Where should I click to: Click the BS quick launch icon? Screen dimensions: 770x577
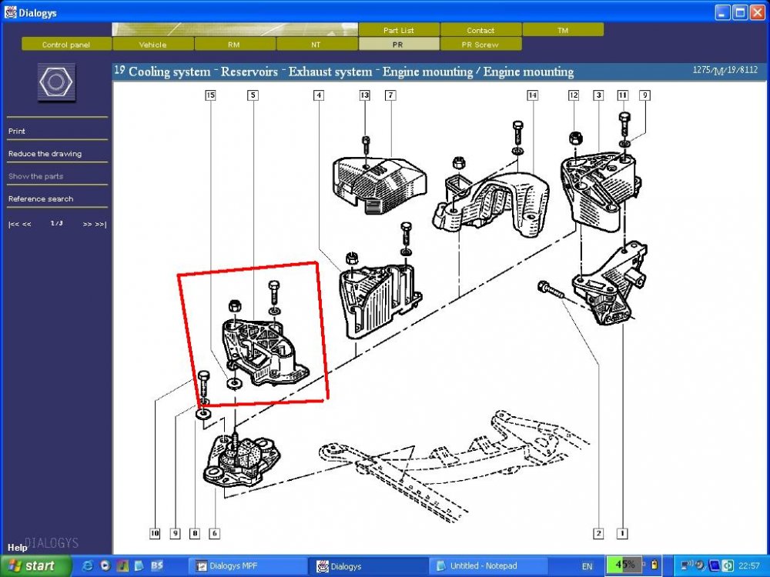(x=156, y=565)
